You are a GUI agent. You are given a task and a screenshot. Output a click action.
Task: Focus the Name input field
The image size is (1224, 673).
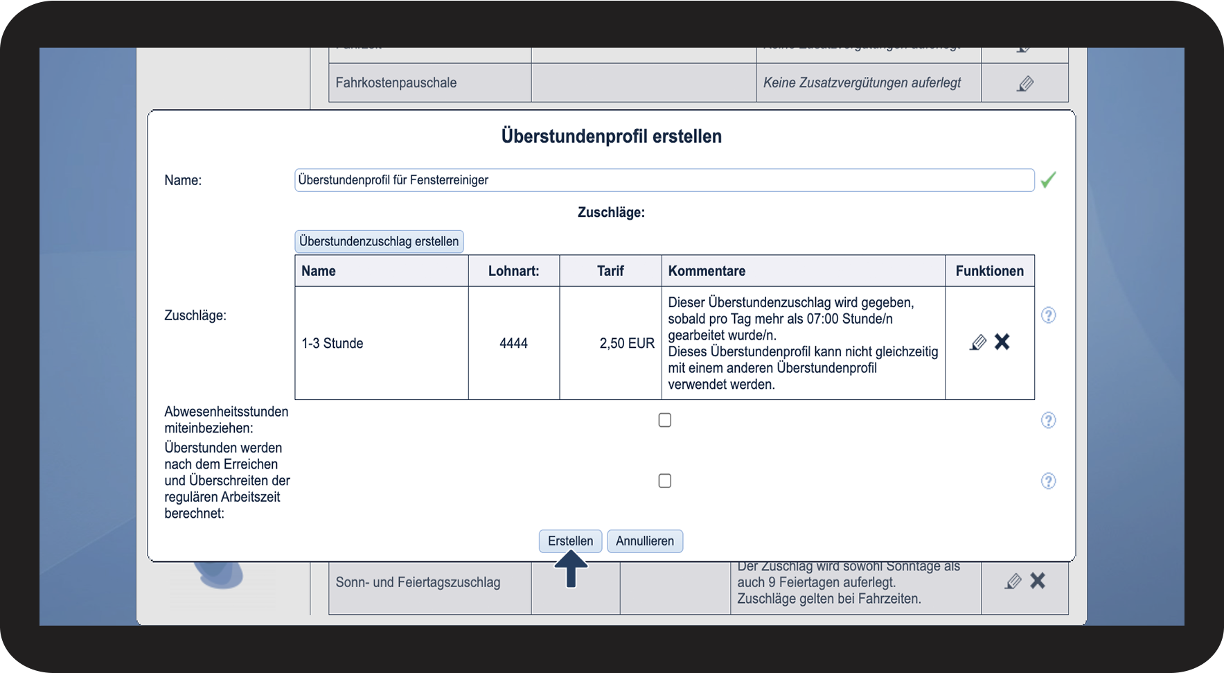click(664, 180)
